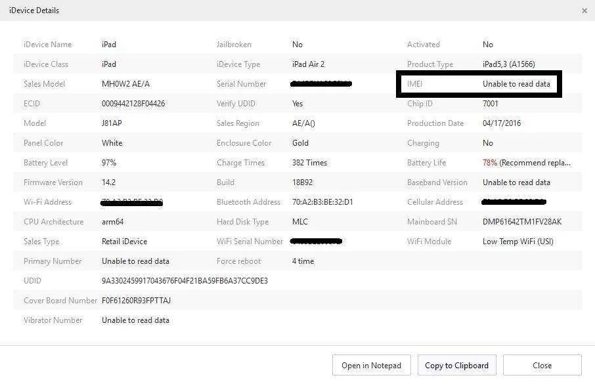Select the Panel Color value White
This screenshot has height=384, width=595.
click(x=112, y=143)
